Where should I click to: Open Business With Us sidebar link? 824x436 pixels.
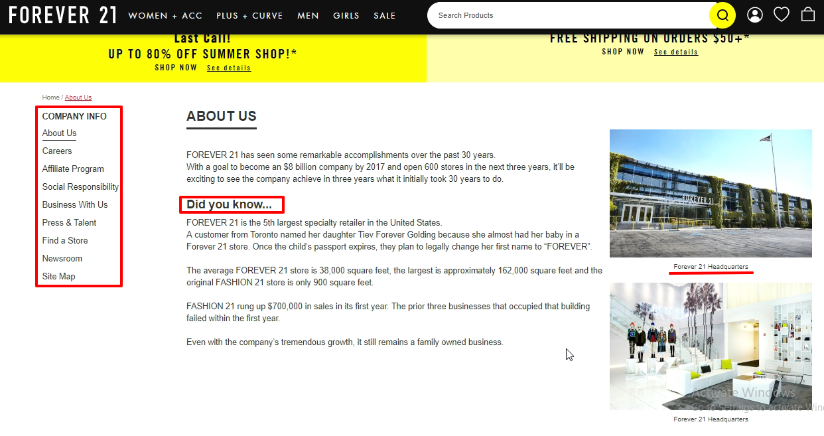click(x=75, y=204)
